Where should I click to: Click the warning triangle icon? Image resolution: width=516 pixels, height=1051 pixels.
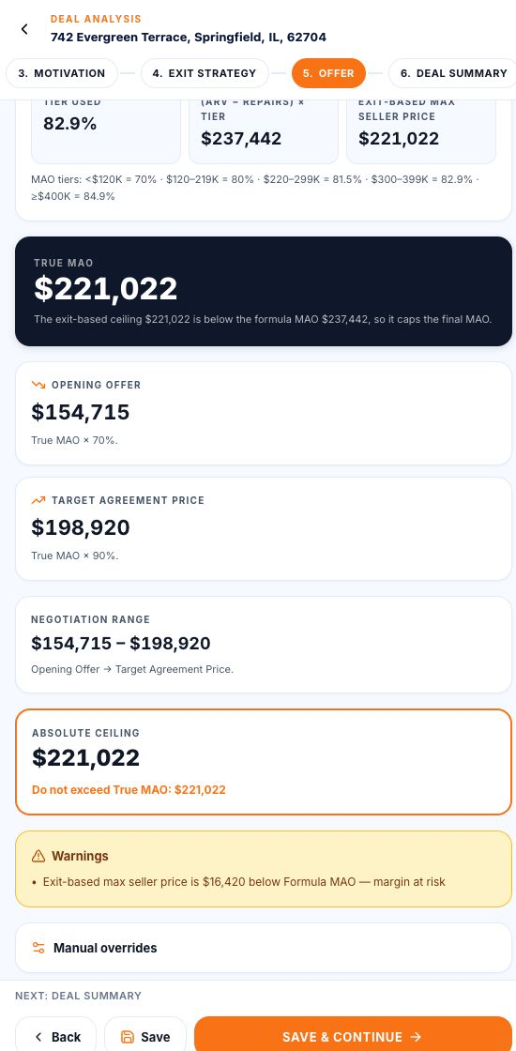coord(38,856)
